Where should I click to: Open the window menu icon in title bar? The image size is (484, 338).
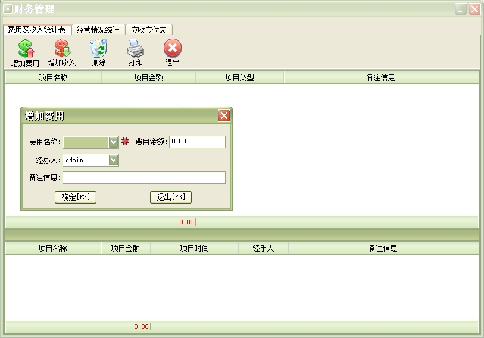coord(8,9)
